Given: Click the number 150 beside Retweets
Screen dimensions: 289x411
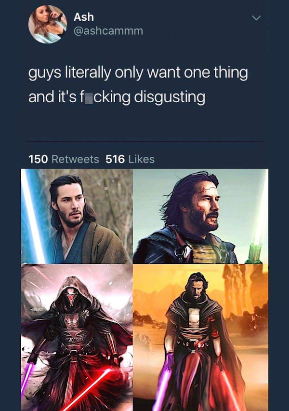Looking at the screenshot, I should tap(38, 159).
